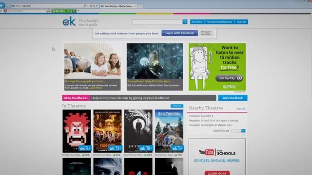This screenshot has height=175, width=312.
Task: Open the Wreck-It Ralph poster
Action: click(77, 131)
